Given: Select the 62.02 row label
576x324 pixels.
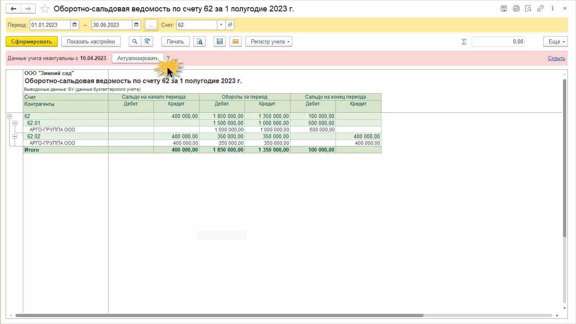Looking at the screenshot, I should [65, 137].
